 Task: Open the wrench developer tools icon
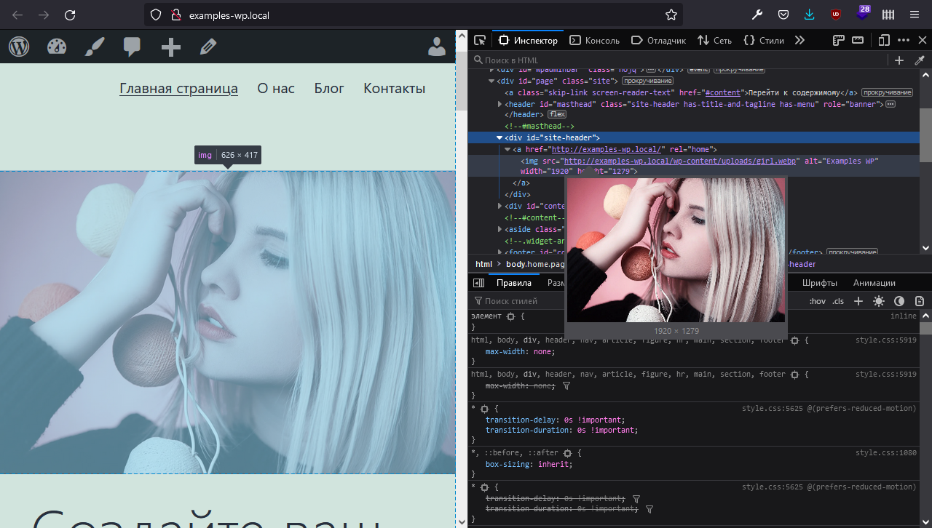[x=757, y=15]
